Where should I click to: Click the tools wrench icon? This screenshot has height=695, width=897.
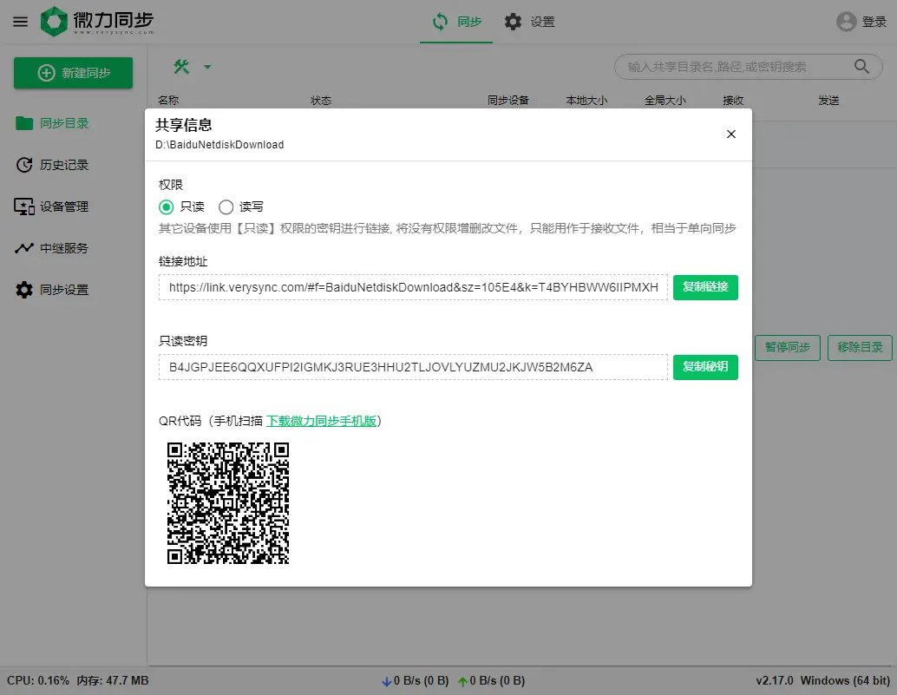182,67
